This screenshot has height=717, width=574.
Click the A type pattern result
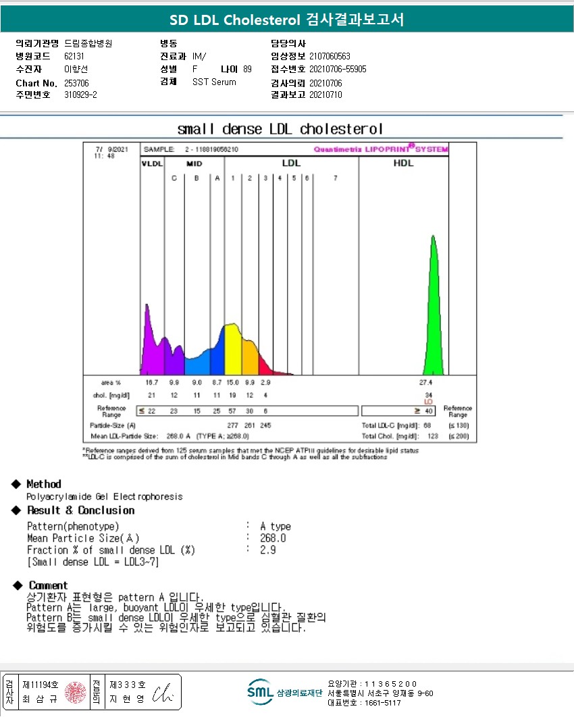tap(276, 527)
